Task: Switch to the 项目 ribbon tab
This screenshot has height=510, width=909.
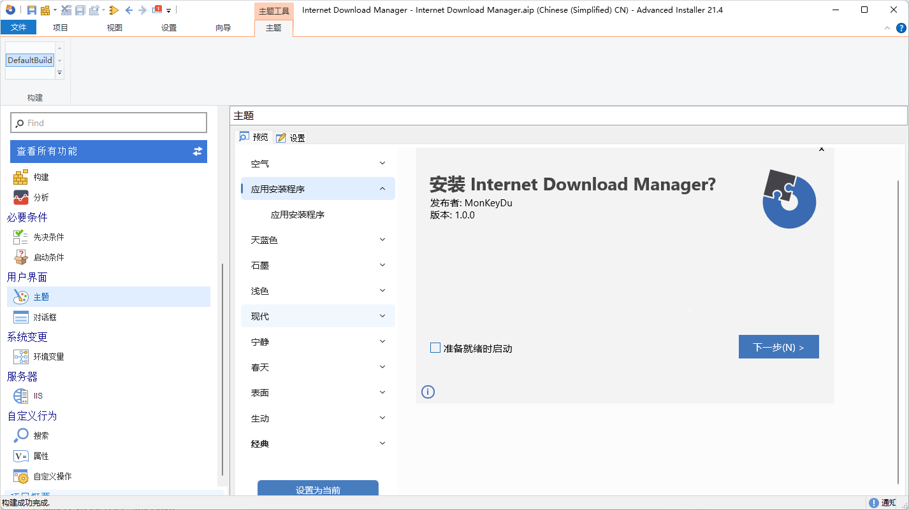Action: pyautogui.click(x=61, y=27)
